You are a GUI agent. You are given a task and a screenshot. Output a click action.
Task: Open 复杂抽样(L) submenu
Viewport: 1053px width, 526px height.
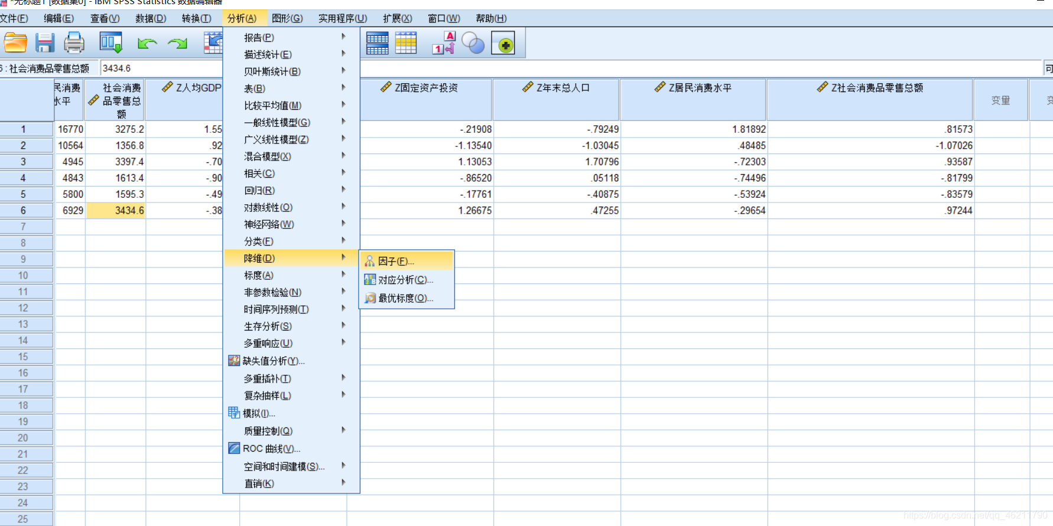click(291, 396)
